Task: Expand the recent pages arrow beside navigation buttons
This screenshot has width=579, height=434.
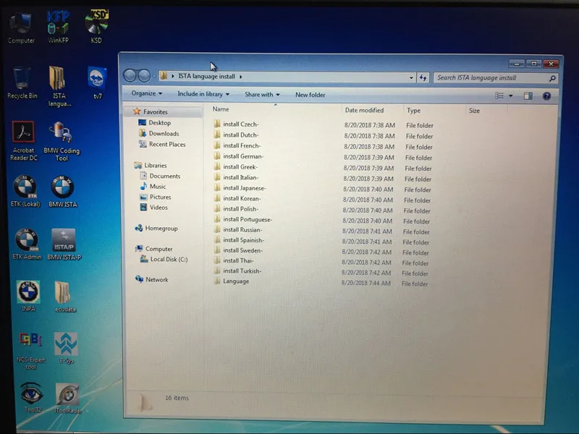Action: pos(154,76)
